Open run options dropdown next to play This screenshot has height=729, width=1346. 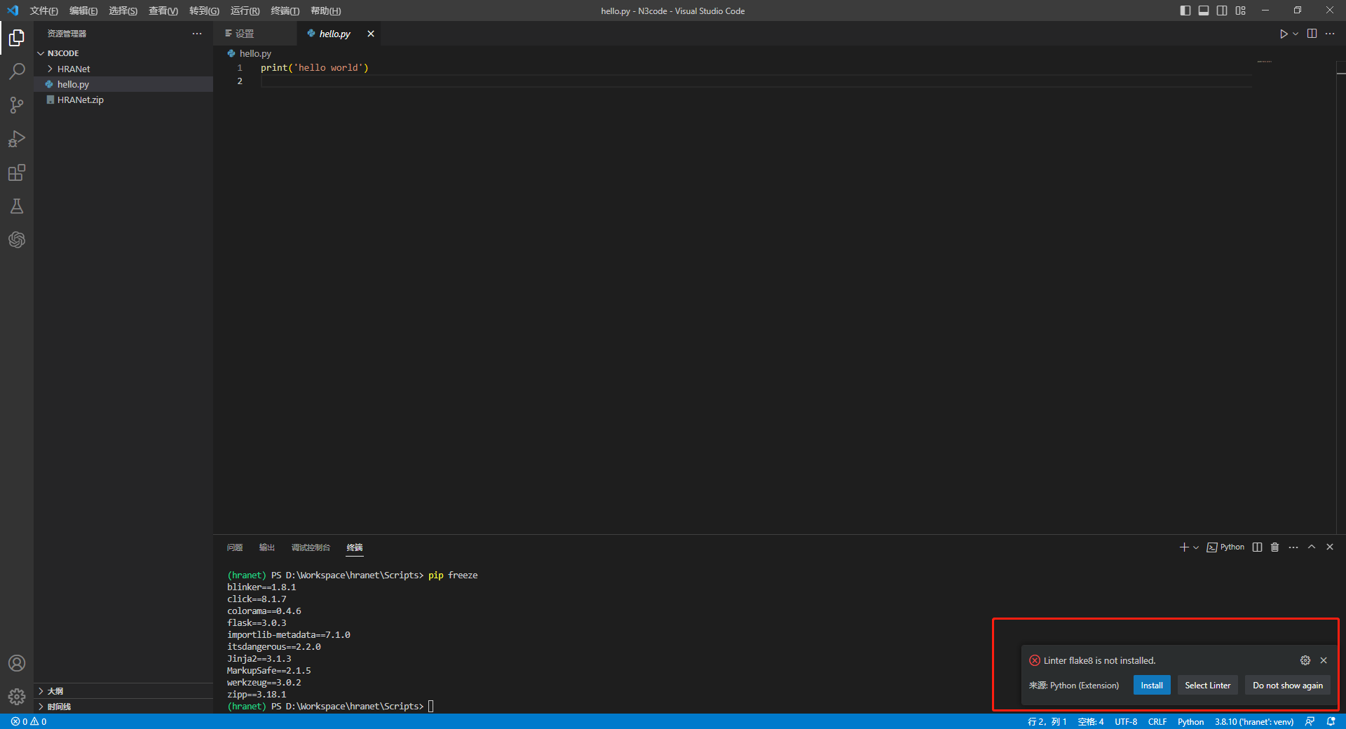coord(1296,34)
